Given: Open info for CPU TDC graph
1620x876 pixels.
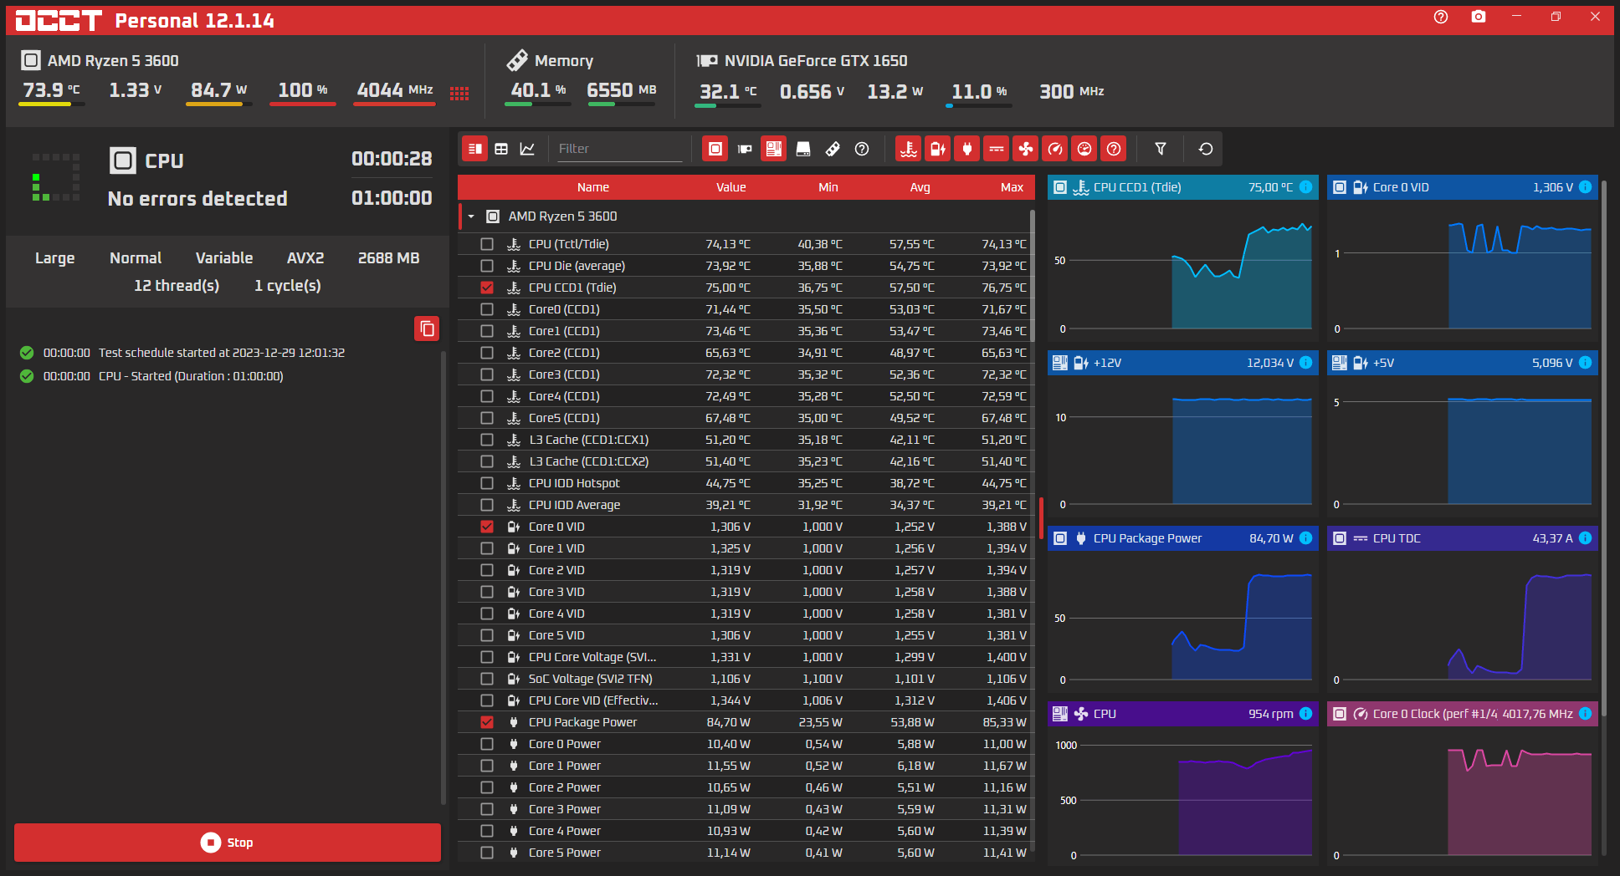Looking at the screenshot, I should pos(1585,538).
